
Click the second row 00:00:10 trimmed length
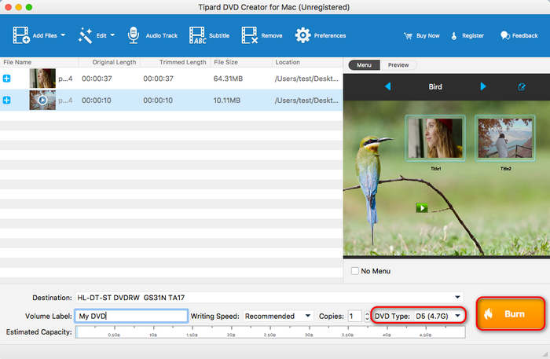click(158, 101)
